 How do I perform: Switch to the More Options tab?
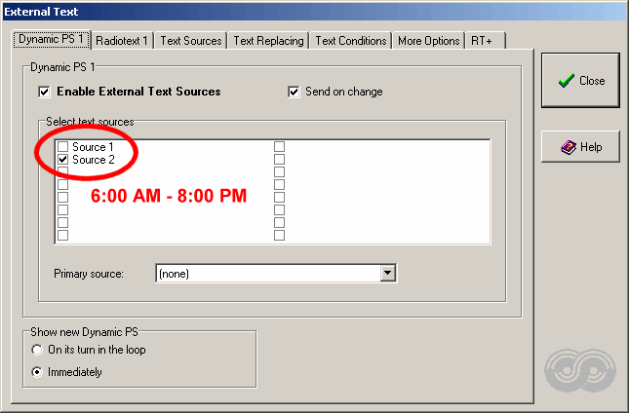pos(428,41)
